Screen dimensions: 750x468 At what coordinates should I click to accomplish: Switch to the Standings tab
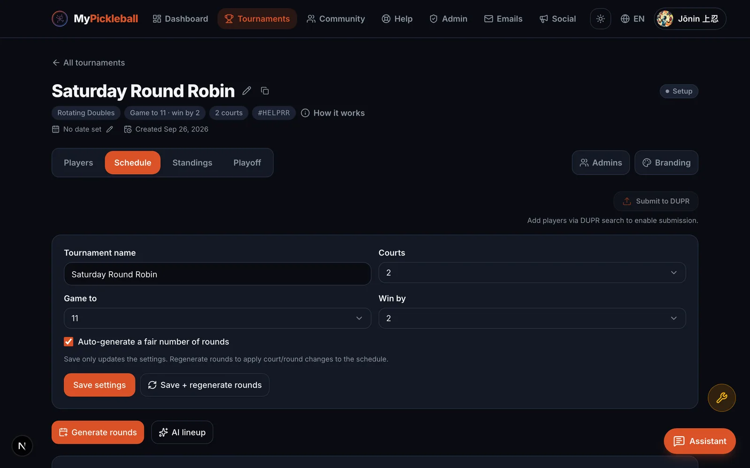pos(192,163)
